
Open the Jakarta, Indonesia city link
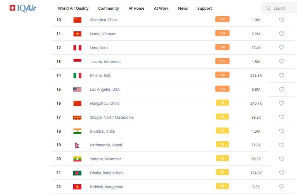[105, 62]
